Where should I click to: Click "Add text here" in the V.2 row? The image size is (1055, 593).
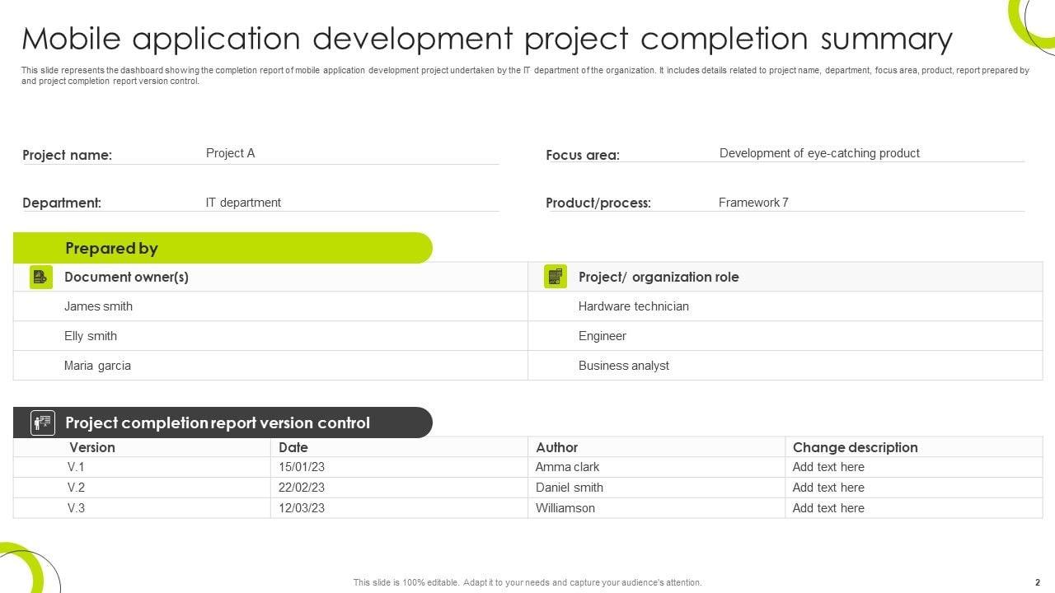pos(828,488)
